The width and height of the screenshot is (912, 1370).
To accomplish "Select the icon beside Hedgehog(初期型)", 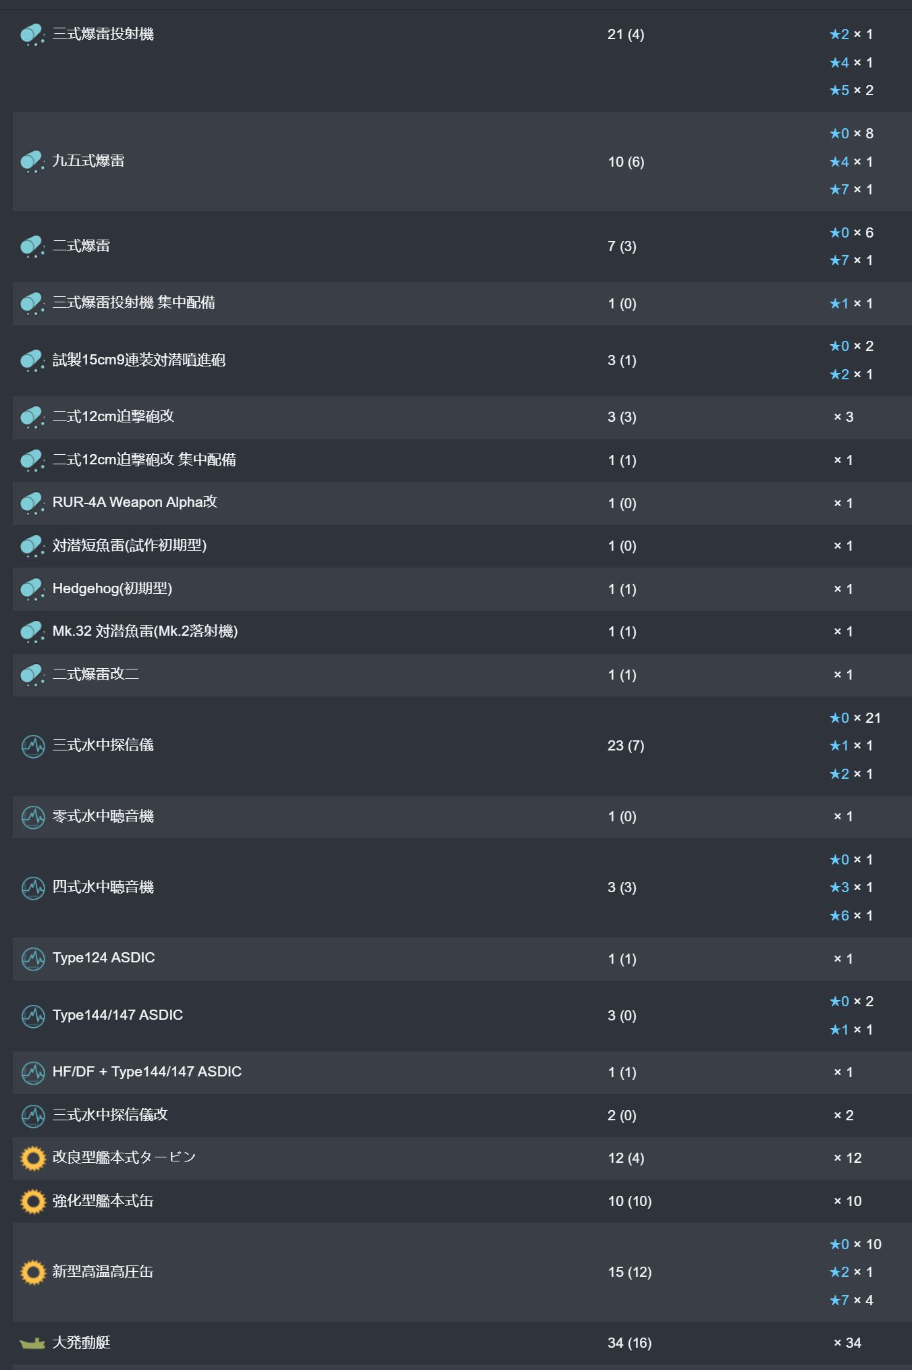I will click(x=32, y=589).
